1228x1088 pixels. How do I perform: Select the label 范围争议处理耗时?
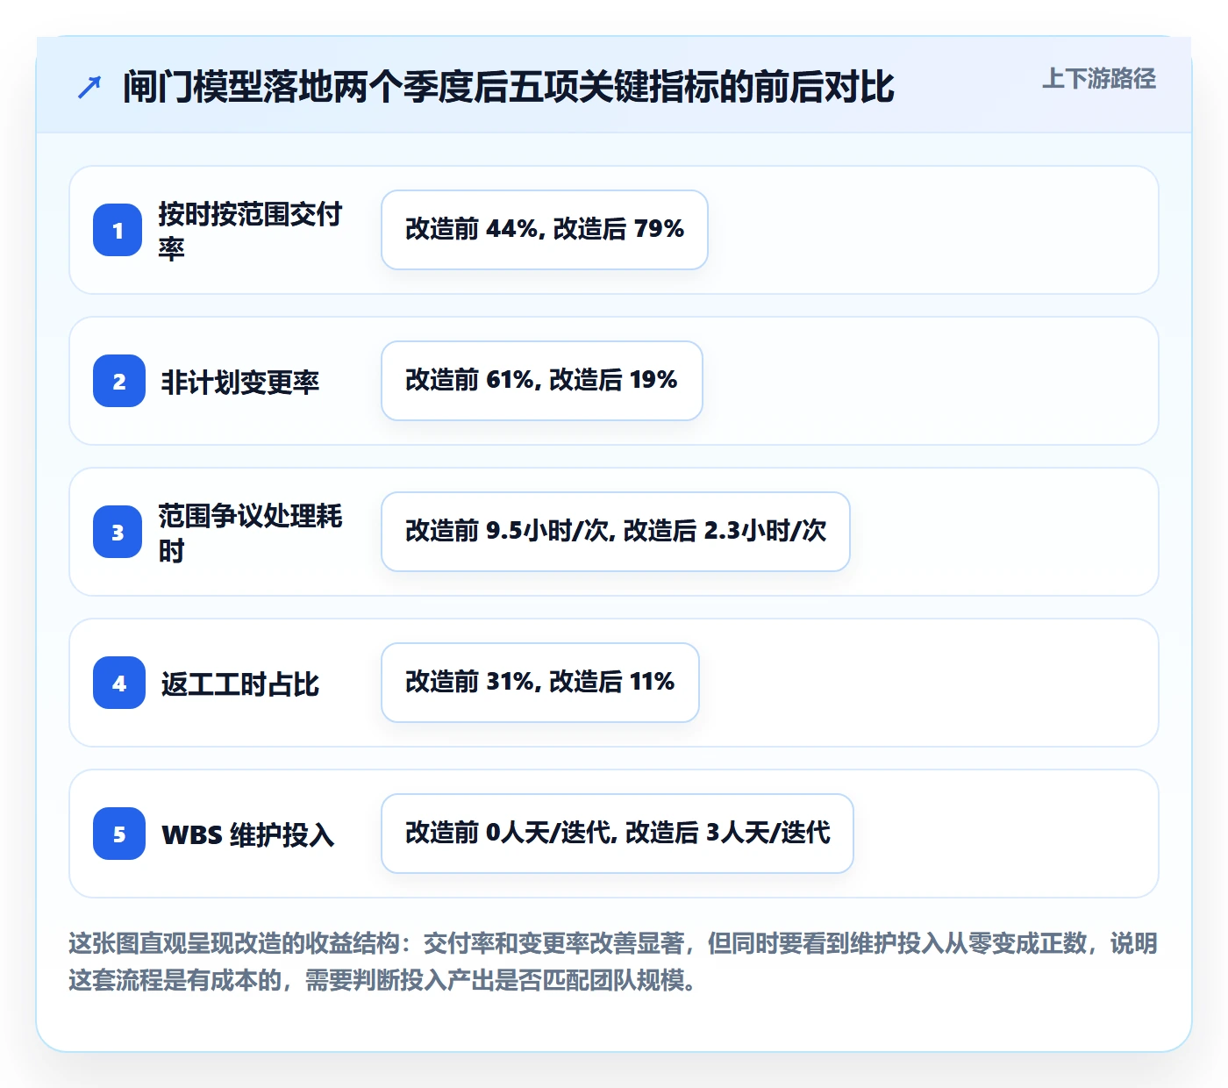click(250, 533)
